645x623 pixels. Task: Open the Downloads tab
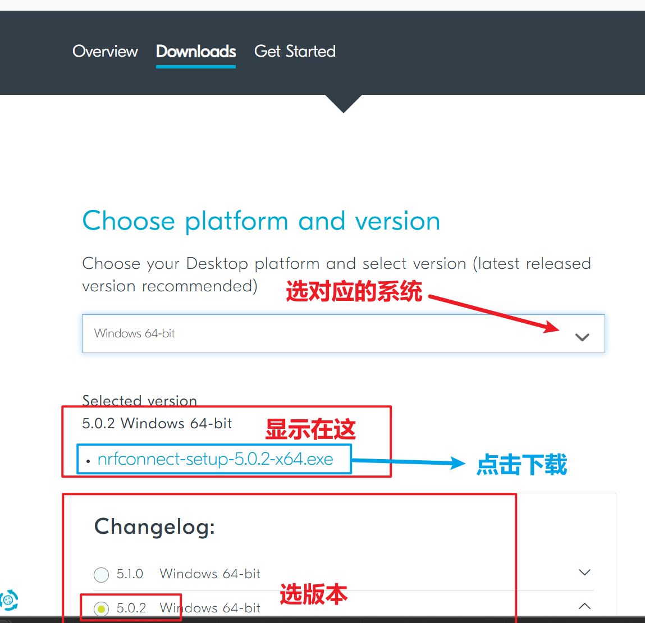196,52
